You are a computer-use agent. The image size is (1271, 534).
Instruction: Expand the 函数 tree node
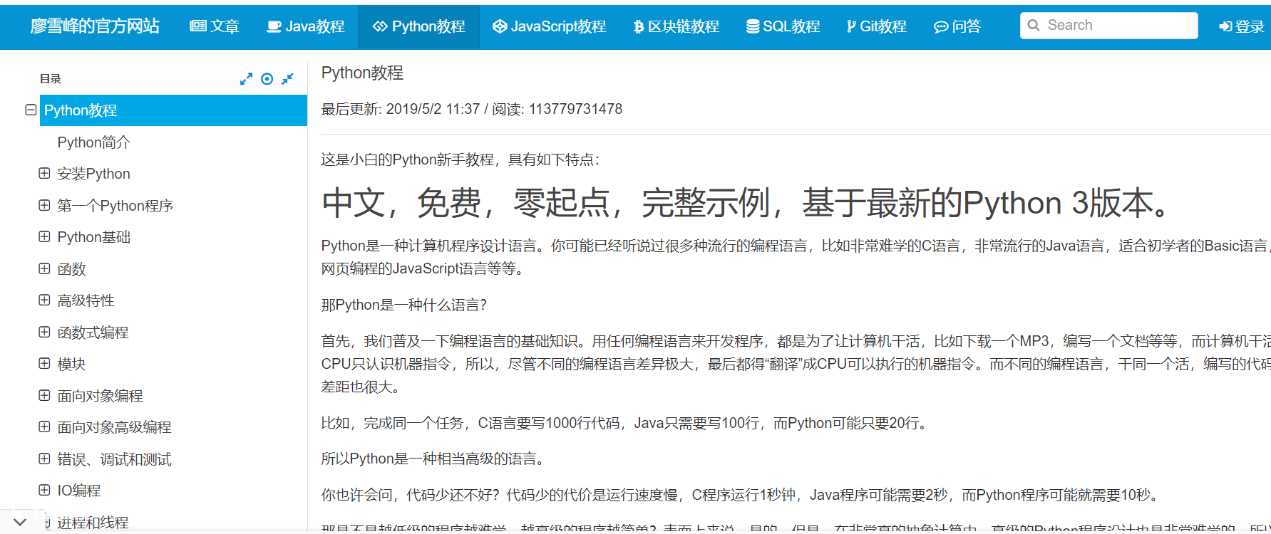click(x=44, y=268)
